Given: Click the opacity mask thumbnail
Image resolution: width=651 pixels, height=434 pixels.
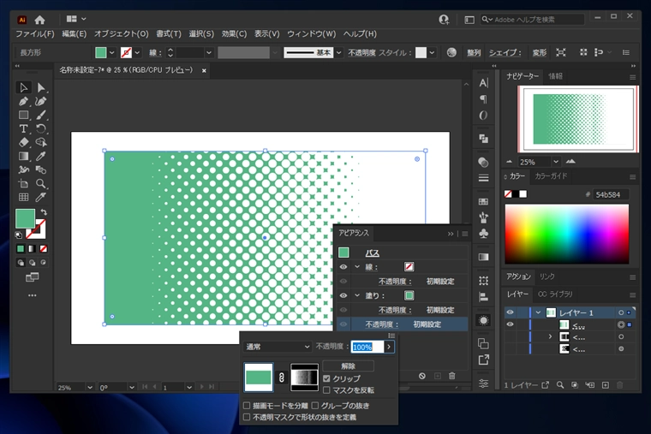Looking at the screenshot, I should tap(304, 378).
